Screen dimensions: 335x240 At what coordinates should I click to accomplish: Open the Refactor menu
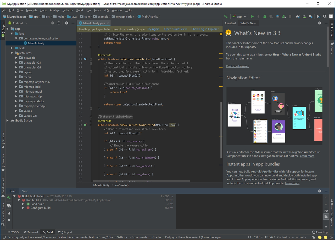pyautogui.click(x=68, y=10)
